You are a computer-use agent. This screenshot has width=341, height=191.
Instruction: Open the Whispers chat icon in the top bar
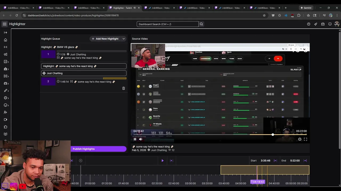tap(330, 24)
